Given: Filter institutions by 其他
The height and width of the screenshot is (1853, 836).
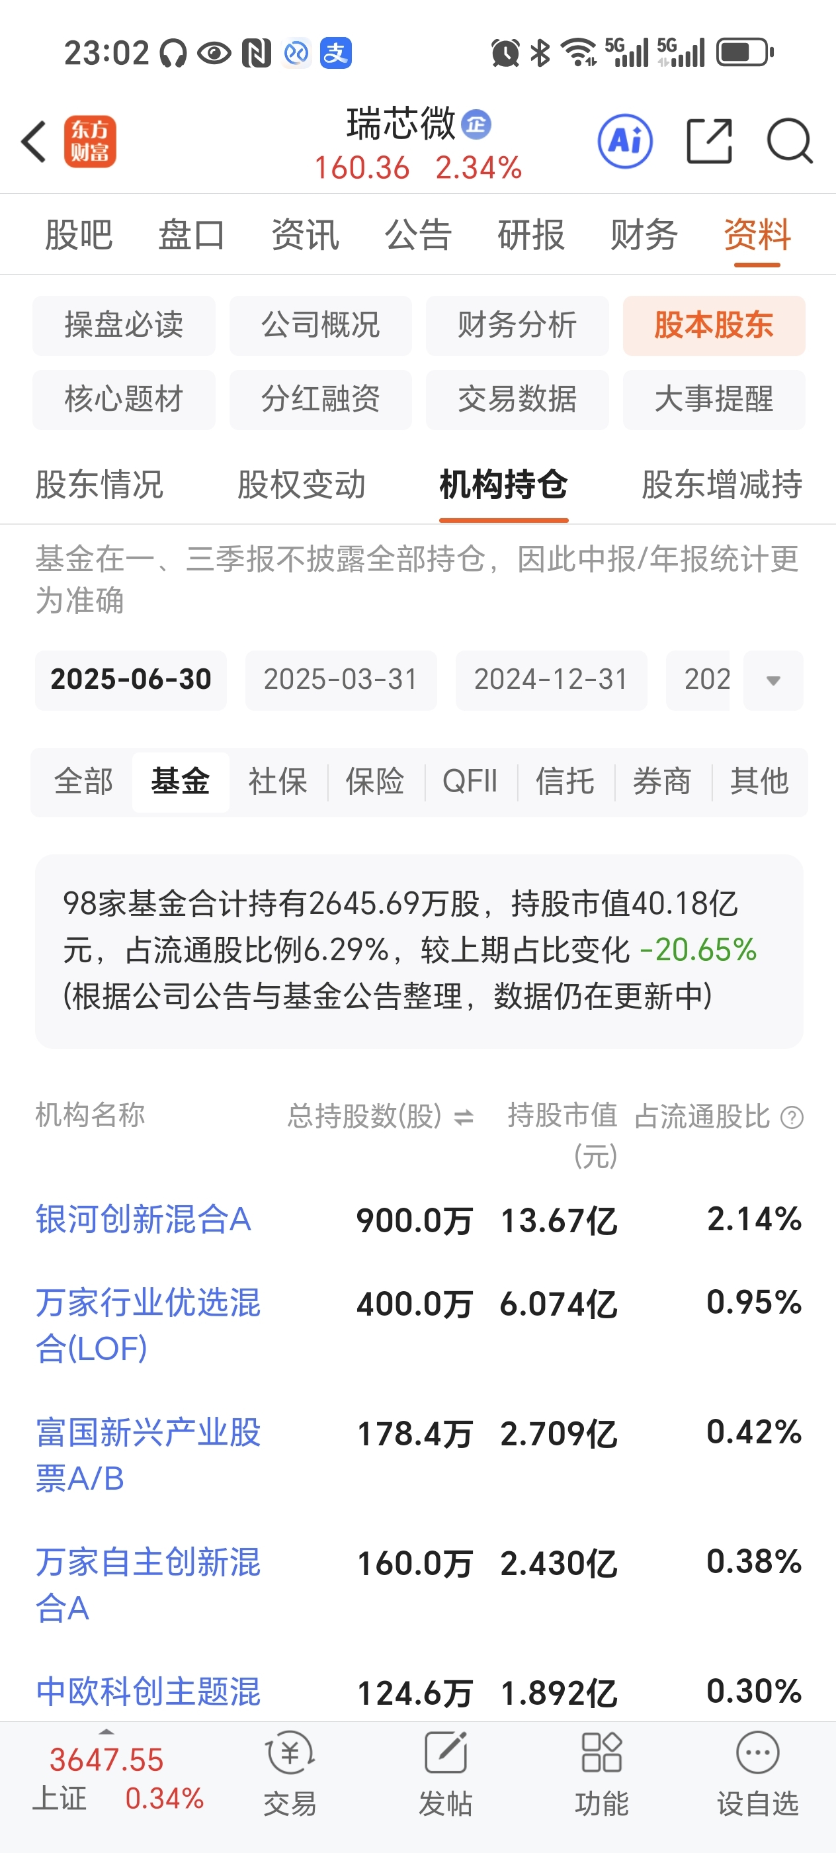Looking at the screenshot, I should (759, 781).
